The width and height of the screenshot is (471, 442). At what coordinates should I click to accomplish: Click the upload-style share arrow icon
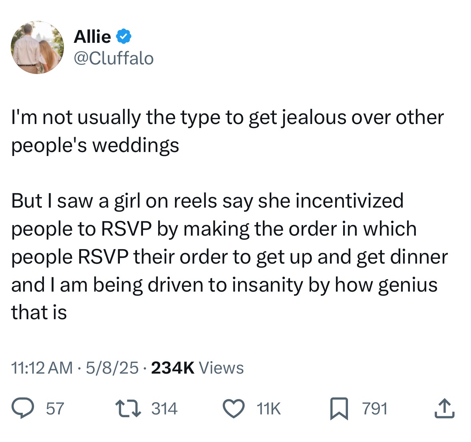(445, 408)
